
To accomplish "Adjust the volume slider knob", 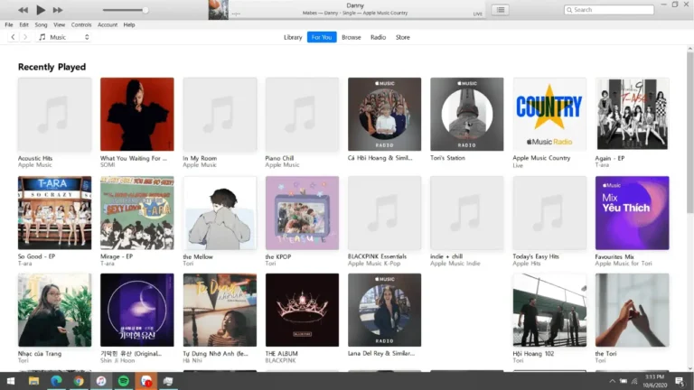I will pos(145,10).
